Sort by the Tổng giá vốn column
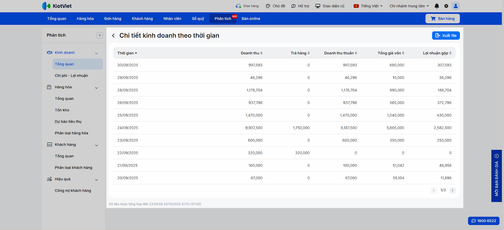 click(391, 53)
